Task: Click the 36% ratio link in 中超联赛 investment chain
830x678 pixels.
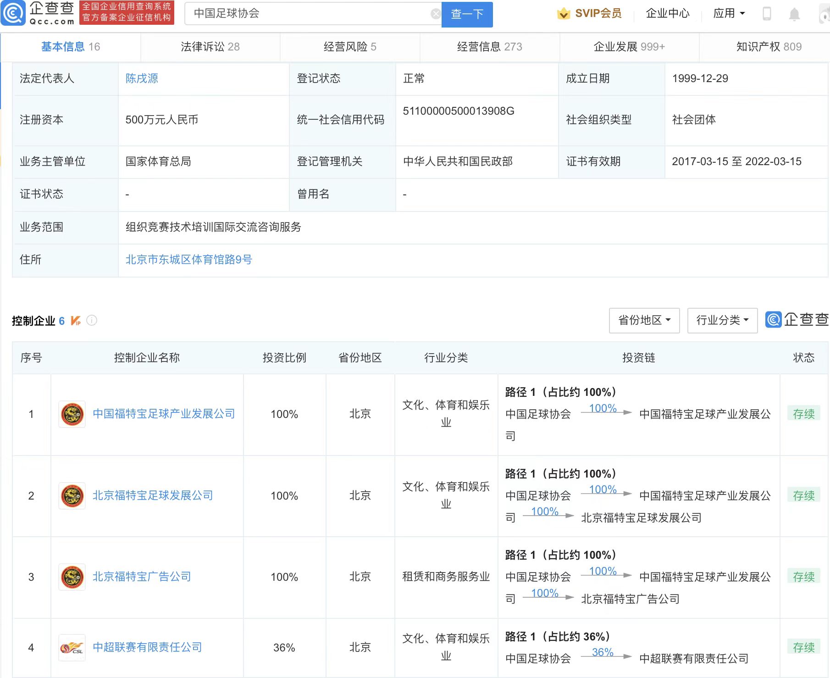Action: (603, 652)
